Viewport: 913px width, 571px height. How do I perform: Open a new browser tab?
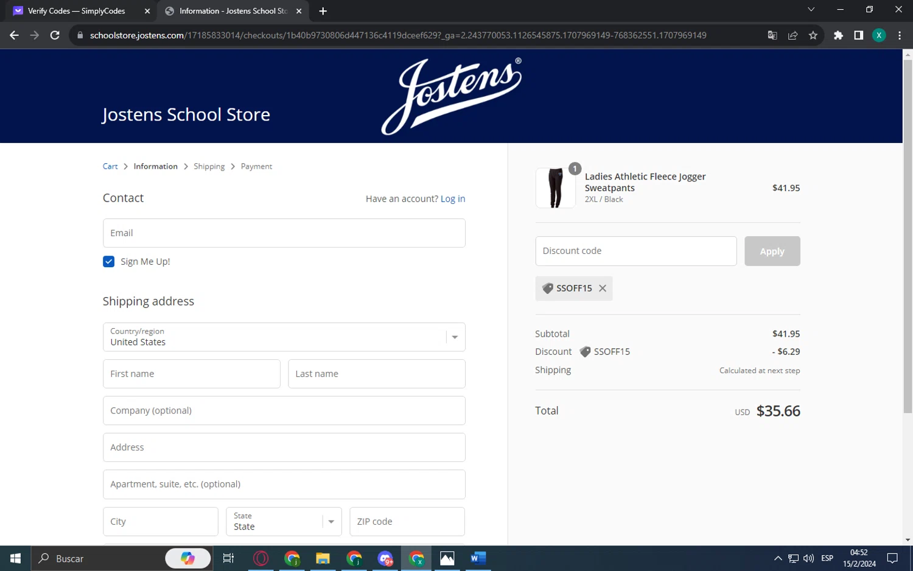(x=323, y=11)
